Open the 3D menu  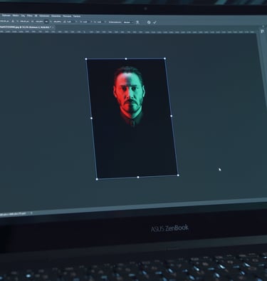point(36,16)
